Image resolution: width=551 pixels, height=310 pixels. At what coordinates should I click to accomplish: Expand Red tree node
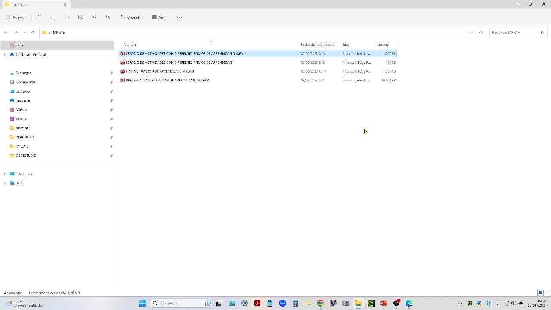pyautogui.click(x=5, y=183)
